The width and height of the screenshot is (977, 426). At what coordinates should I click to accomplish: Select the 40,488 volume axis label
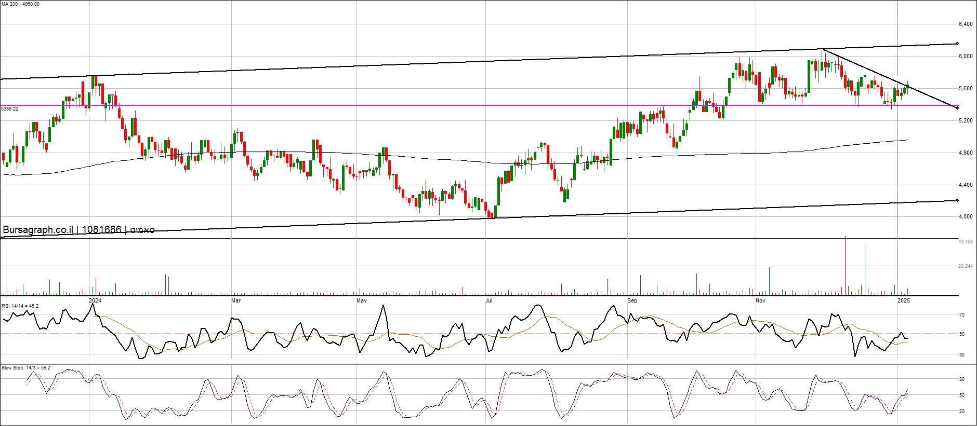(x=966, y=242)
